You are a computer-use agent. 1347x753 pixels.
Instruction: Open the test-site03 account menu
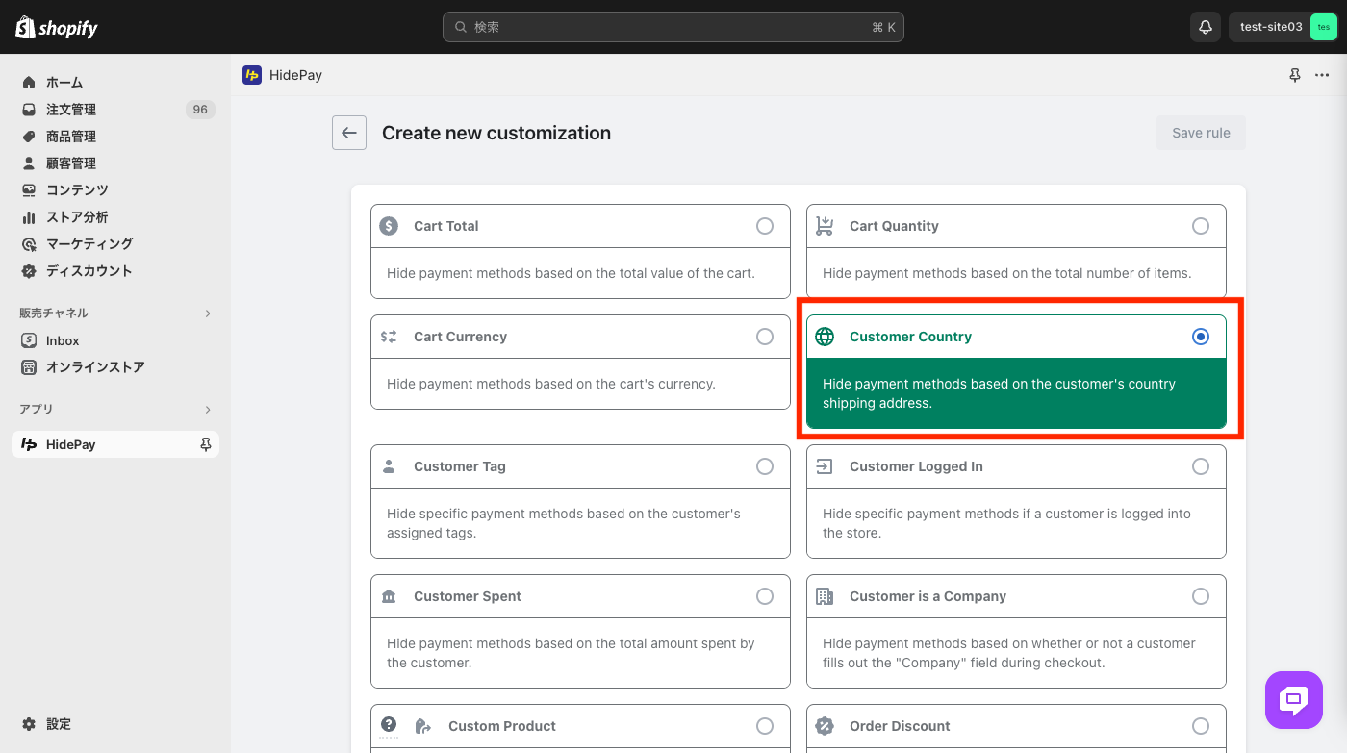point(1283,27)
